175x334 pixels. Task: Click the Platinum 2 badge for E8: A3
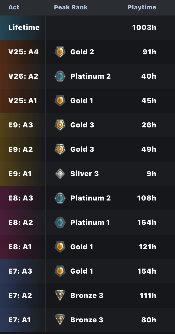pyautogui.click(x=60, y=198)
